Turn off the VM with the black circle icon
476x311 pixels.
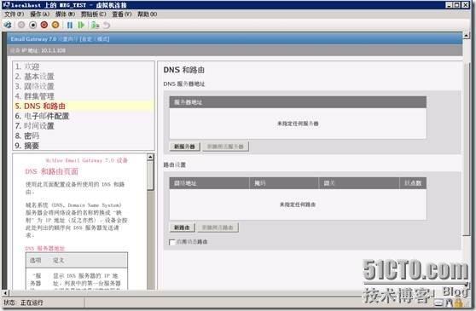[32, 26]
